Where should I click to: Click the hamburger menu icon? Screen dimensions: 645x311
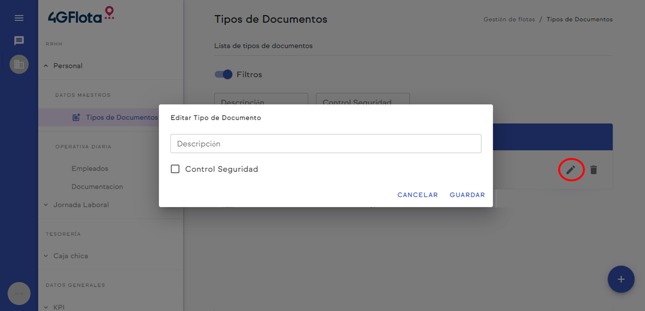tap(19, 18)
